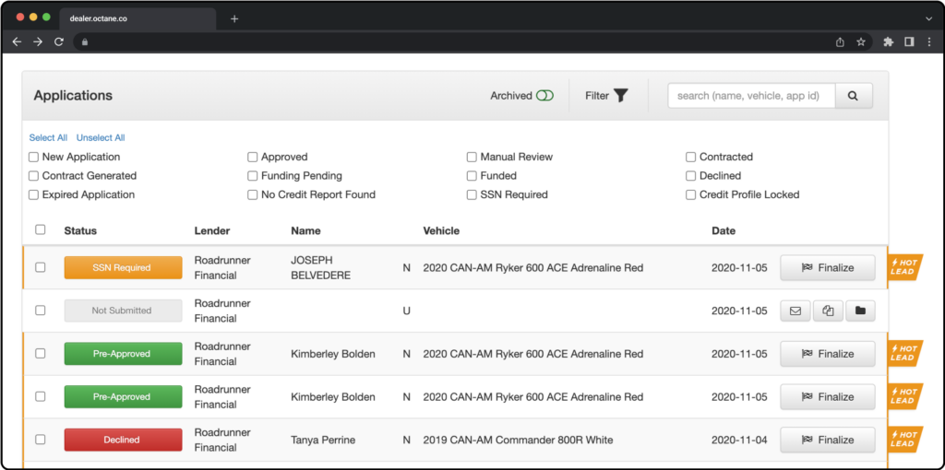Check the New Application filter checkbox

(34, 158)
